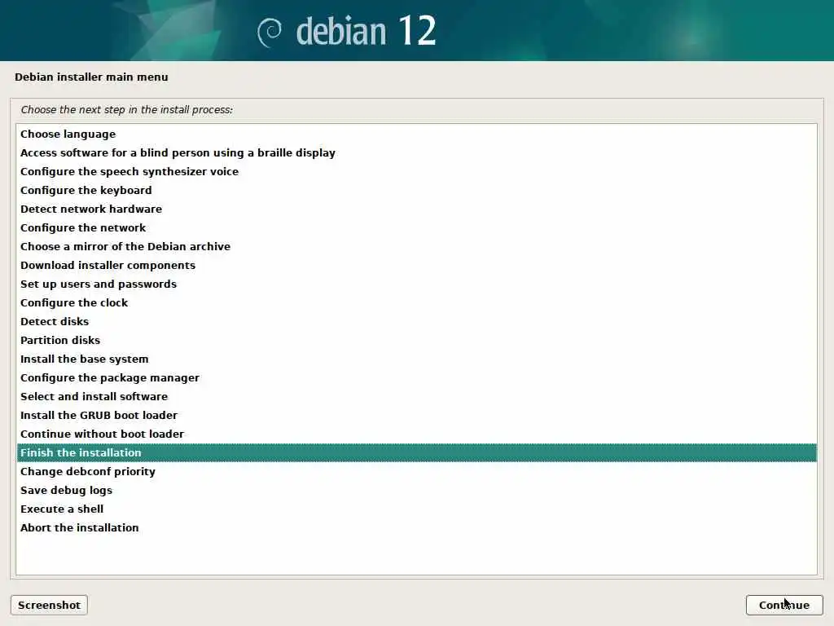The height and width of the screenshot is (626, 834).
Task: Select Install the GRUB boot loader
Action: tap(416, 415)
